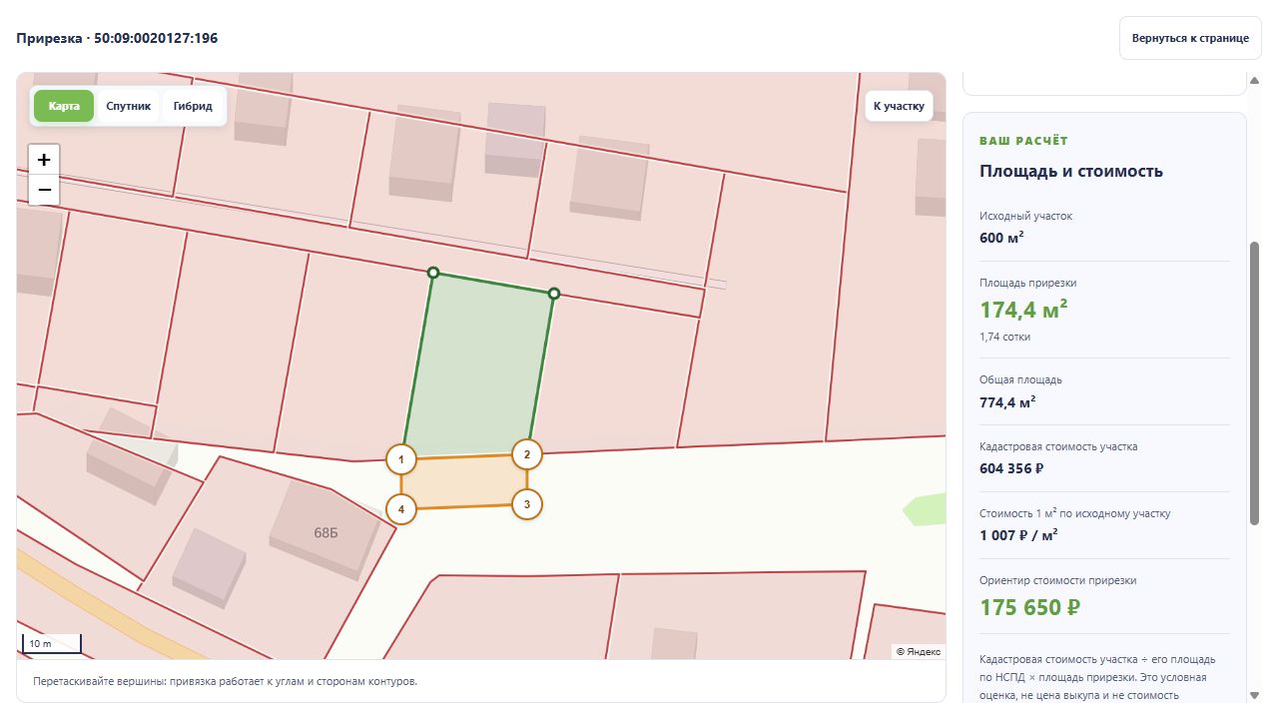Click the ВАШ РАСЧЁТ label
The image size is (1278, 719).
(x=1023, y=141)
